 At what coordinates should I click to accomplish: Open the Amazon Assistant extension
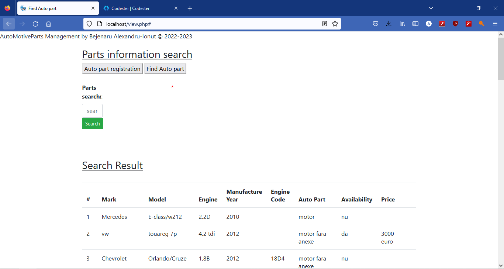(428, 23)
